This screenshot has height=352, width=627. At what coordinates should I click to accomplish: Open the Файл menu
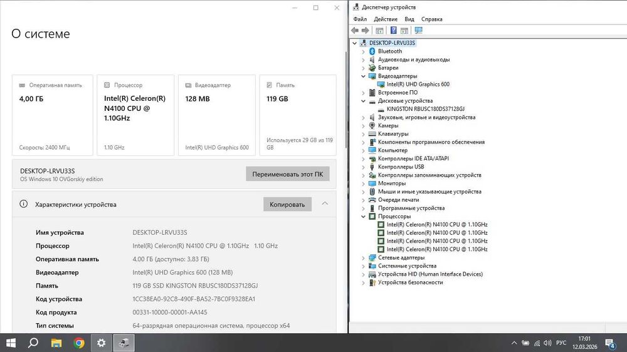(x=360, y=19)
